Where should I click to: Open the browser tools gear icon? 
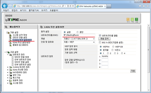pyautogui.click(x=148, y=6)
